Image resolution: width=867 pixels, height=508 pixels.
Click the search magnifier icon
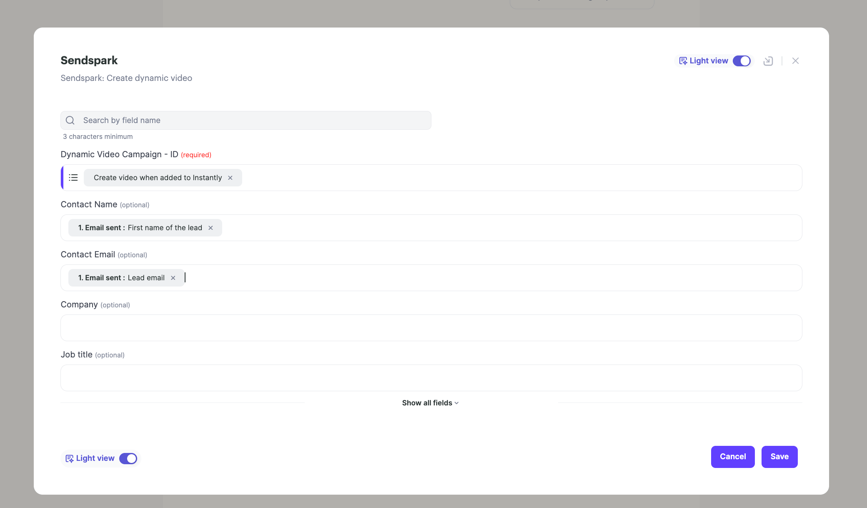(x=70, y=121)
